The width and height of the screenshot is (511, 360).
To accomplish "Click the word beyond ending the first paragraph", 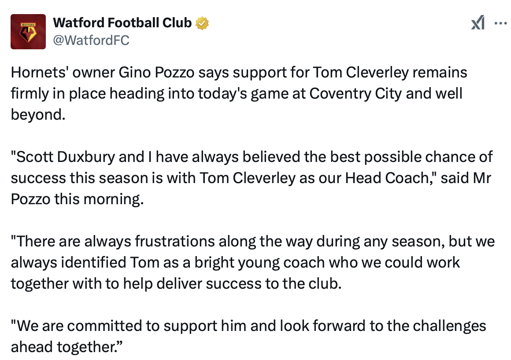I will 36,114.
